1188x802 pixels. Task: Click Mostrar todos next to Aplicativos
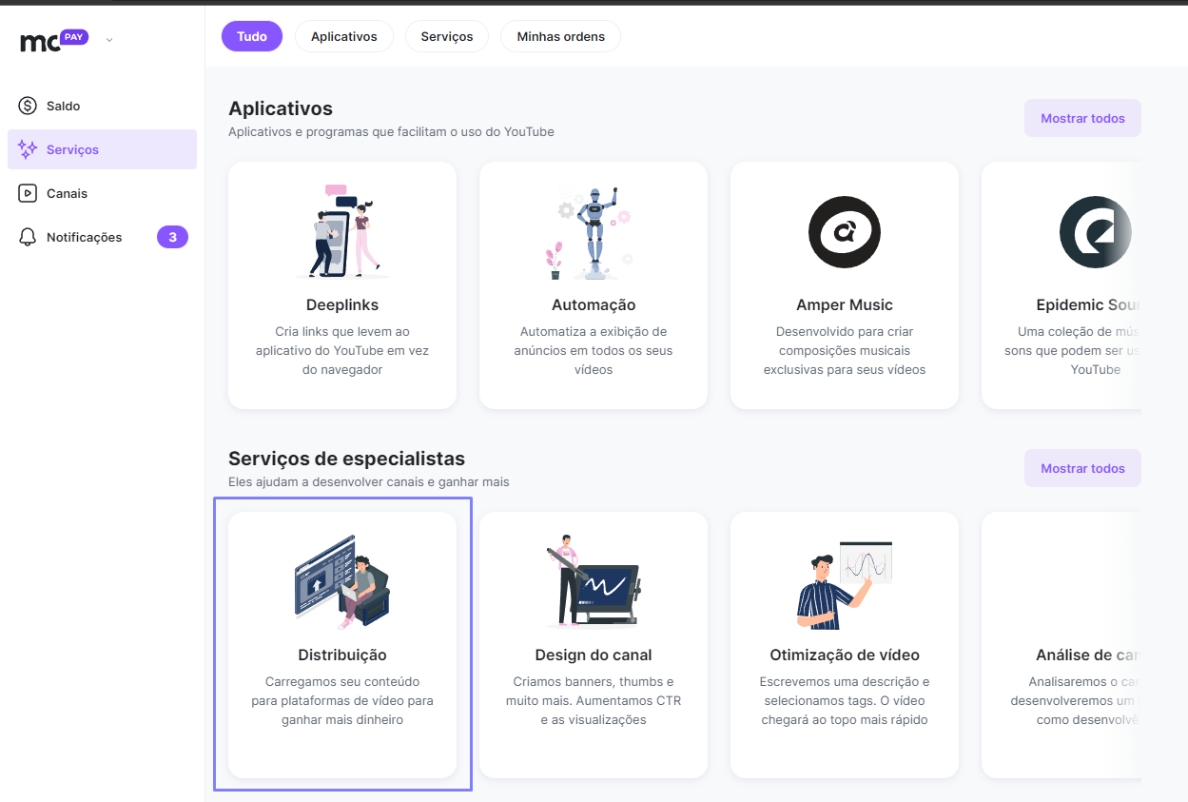[1082, 118]
